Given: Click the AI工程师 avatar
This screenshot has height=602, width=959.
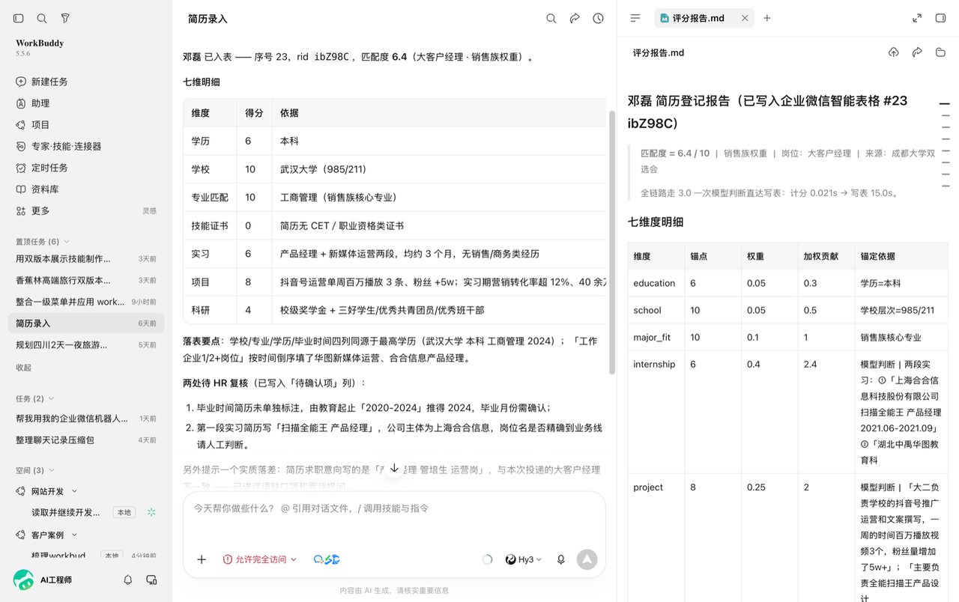Looking at the screenshot, I should (23, 580).
